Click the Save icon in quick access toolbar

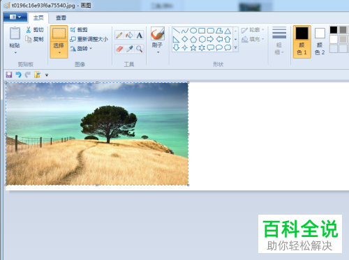(x=9, y=75)
